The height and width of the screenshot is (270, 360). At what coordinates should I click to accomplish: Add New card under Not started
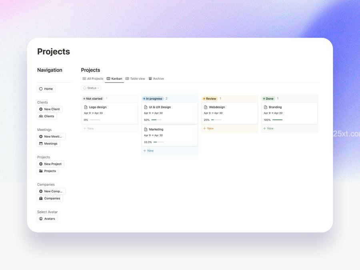coord(89,128)
